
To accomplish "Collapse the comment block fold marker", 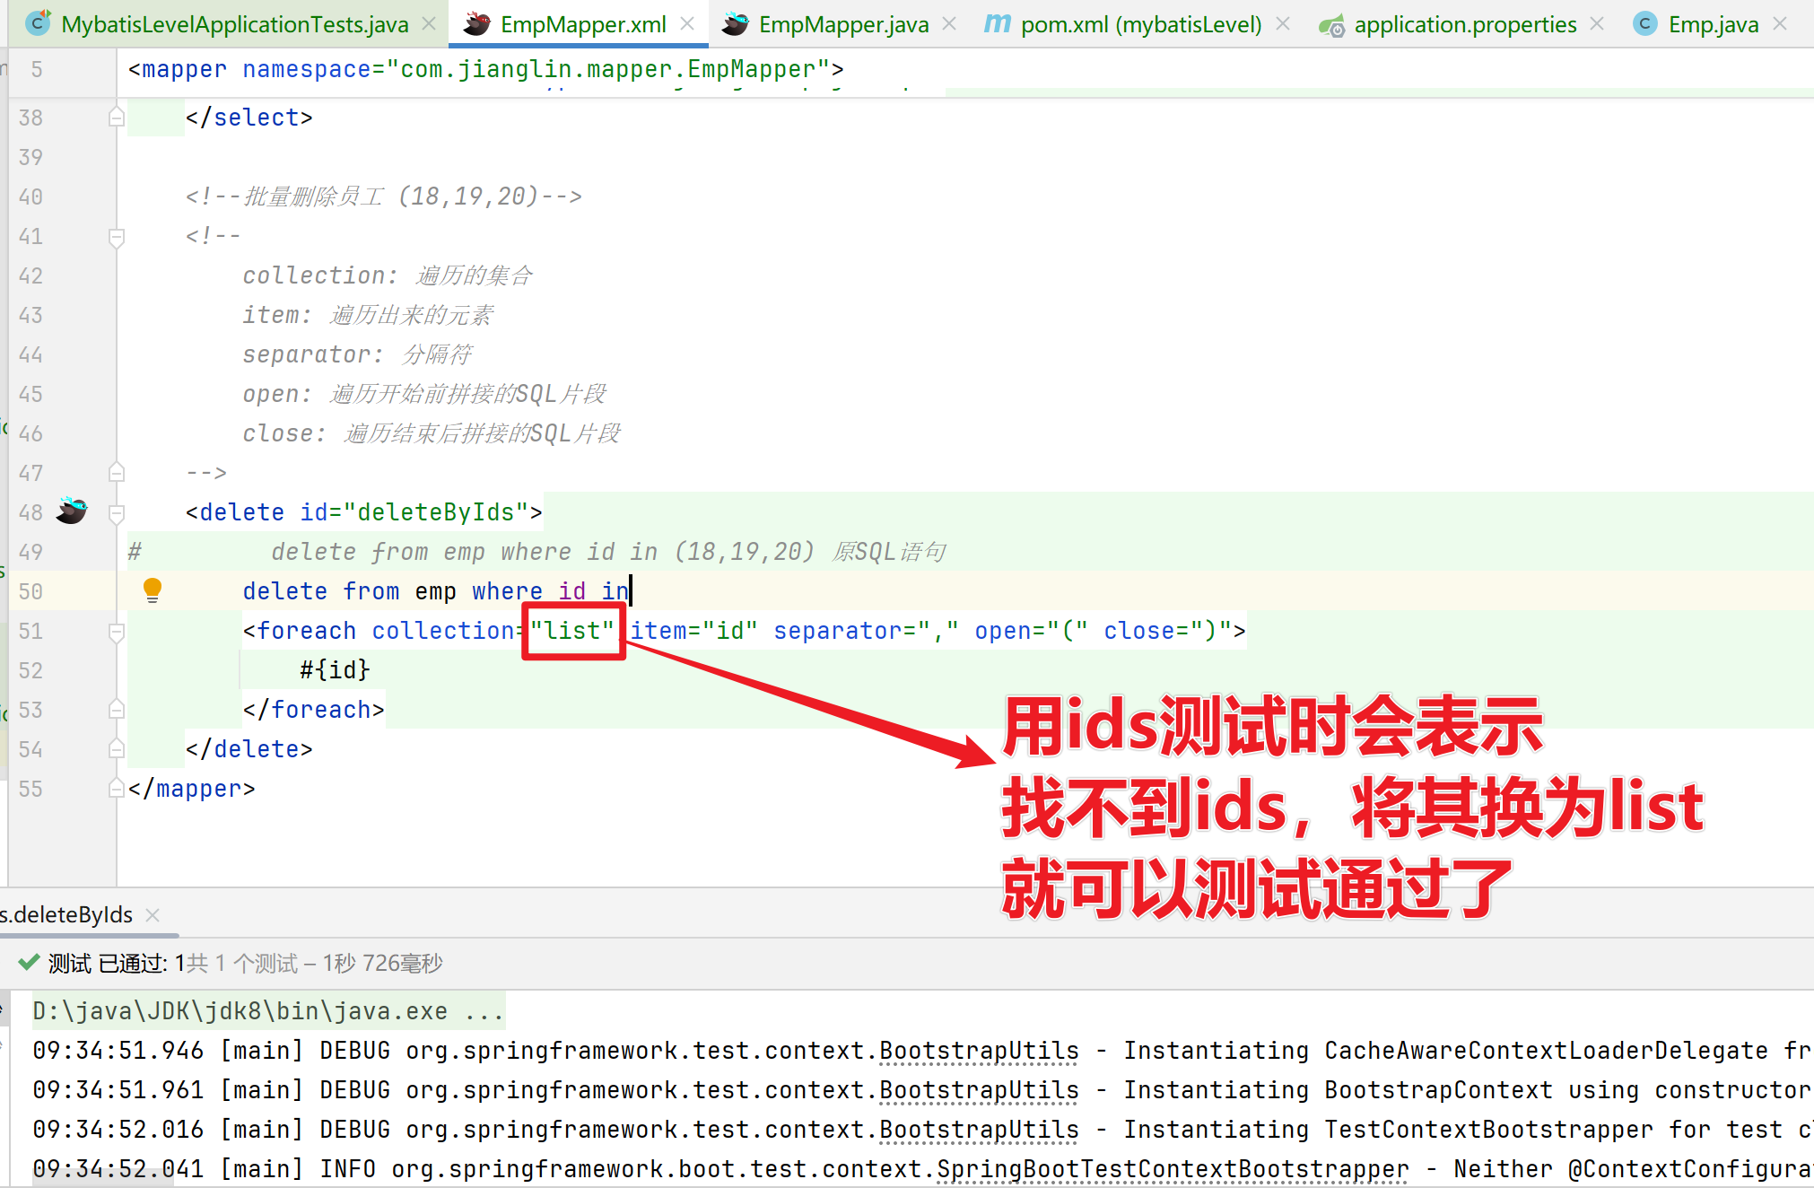I will (x=117, y=237).
